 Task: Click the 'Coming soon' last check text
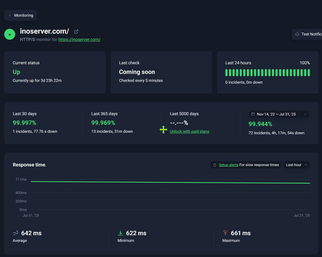(x=137, y=72)
